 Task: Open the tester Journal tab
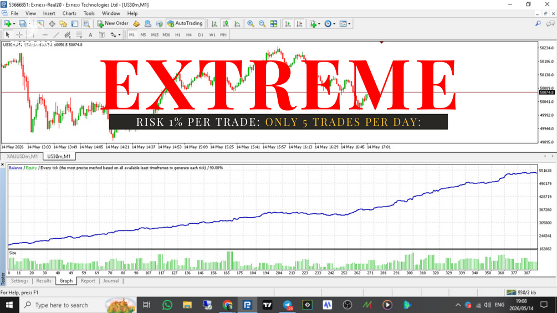(x=111, y=281)
